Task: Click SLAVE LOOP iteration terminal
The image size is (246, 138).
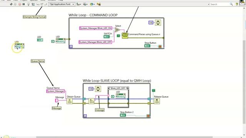Action: [85, 116]
